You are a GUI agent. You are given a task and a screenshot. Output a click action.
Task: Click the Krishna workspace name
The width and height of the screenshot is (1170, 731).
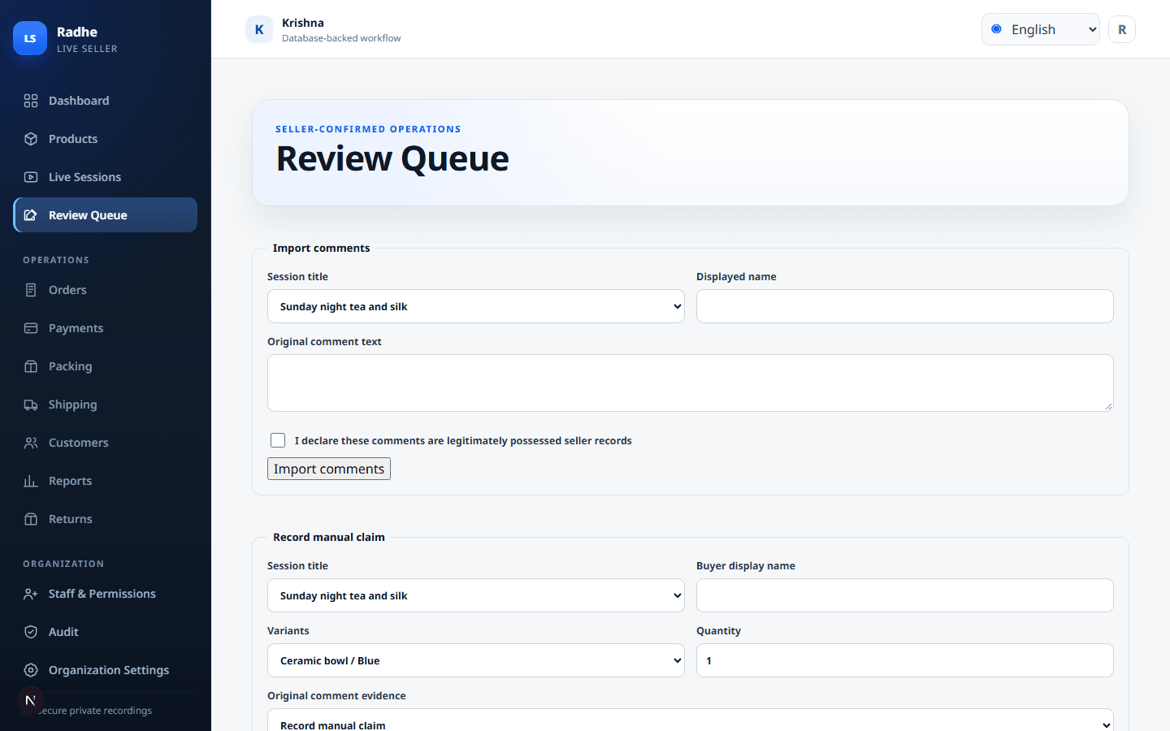coord(303,23)
